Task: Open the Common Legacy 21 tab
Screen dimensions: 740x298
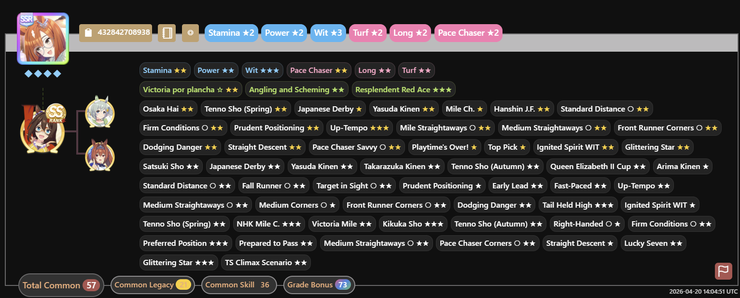Action: (x=153, y=285)
